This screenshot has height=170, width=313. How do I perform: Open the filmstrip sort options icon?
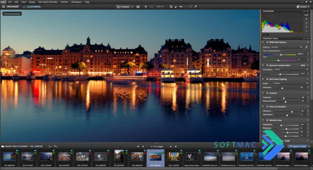pyautogui.click(x=50, y=147)
